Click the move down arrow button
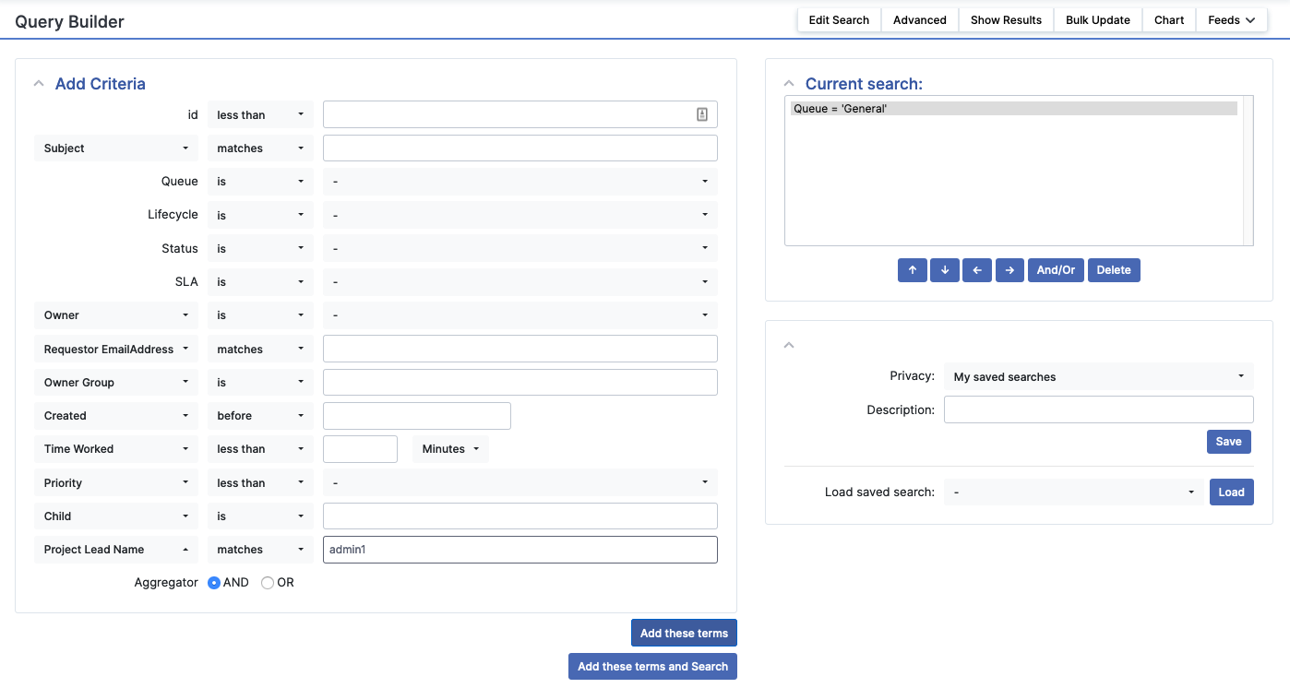Viewport: 1290px width, 700px height. pyautogui.click(x=944, y=270)
